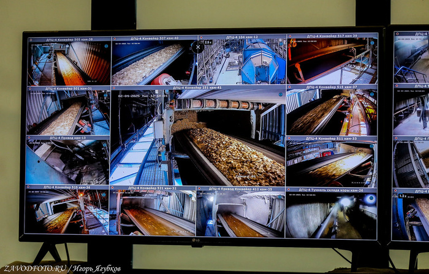Viewport: 429px width, 274px height.
Task: Close the zoomed view with the X button
Action: click(197, 48)
